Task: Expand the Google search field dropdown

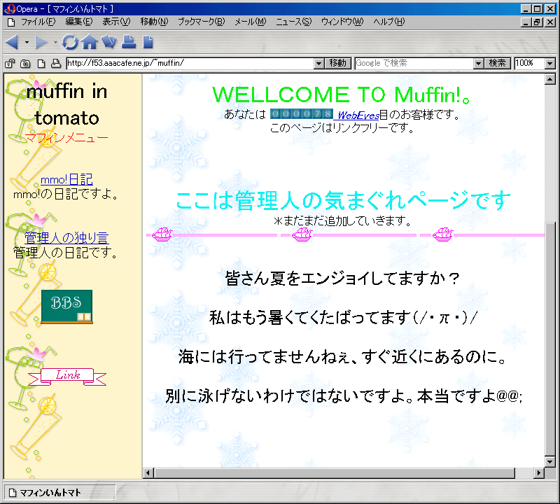Action: (478, 64)
